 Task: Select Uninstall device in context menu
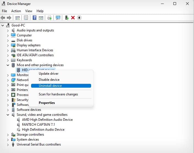[61, 86]
